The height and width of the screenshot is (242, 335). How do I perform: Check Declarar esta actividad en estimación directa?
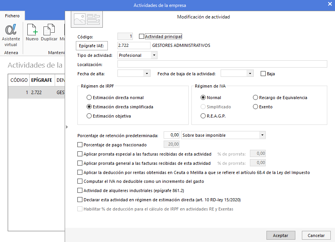click(80, 200)
